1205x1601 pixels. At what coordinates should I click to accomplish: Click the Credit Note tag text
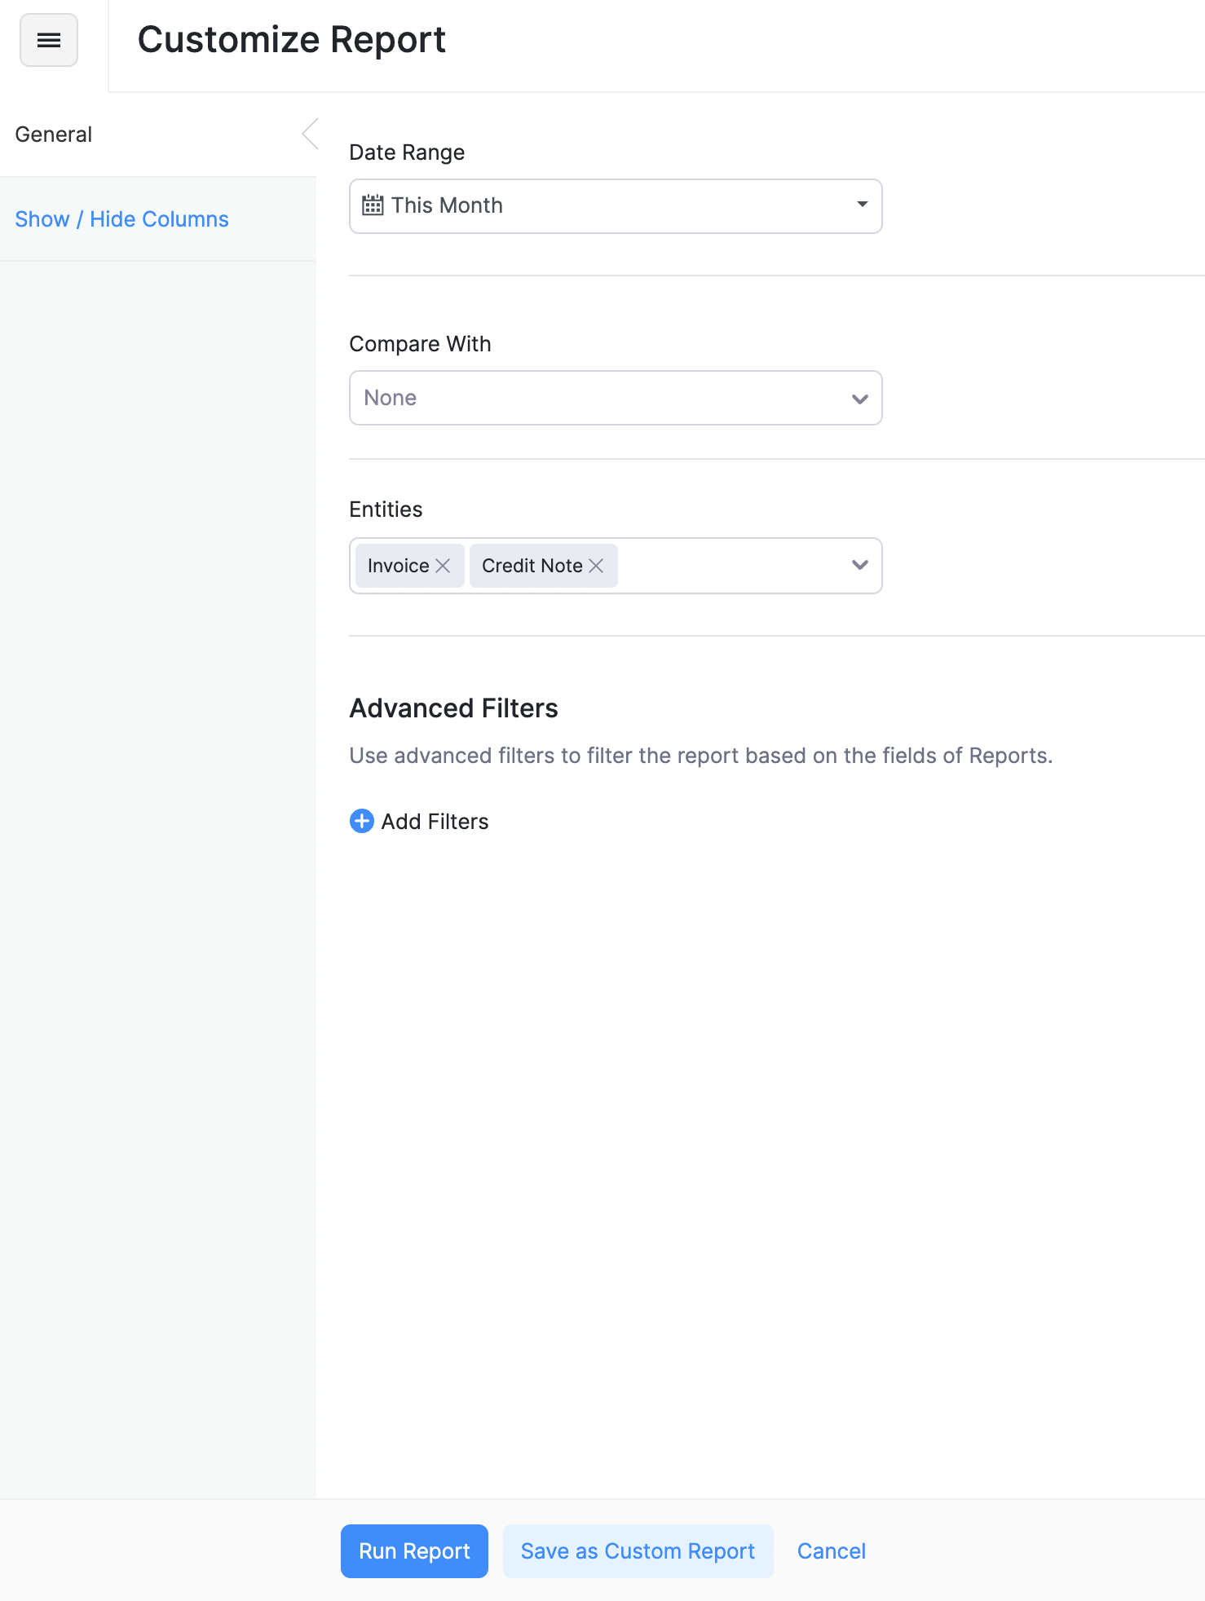click(532, 566)
